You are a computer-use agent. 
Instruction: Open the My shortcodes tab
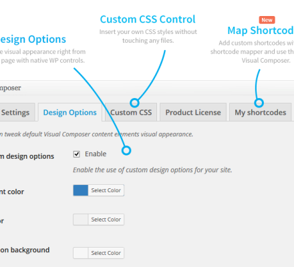(261, 112)
